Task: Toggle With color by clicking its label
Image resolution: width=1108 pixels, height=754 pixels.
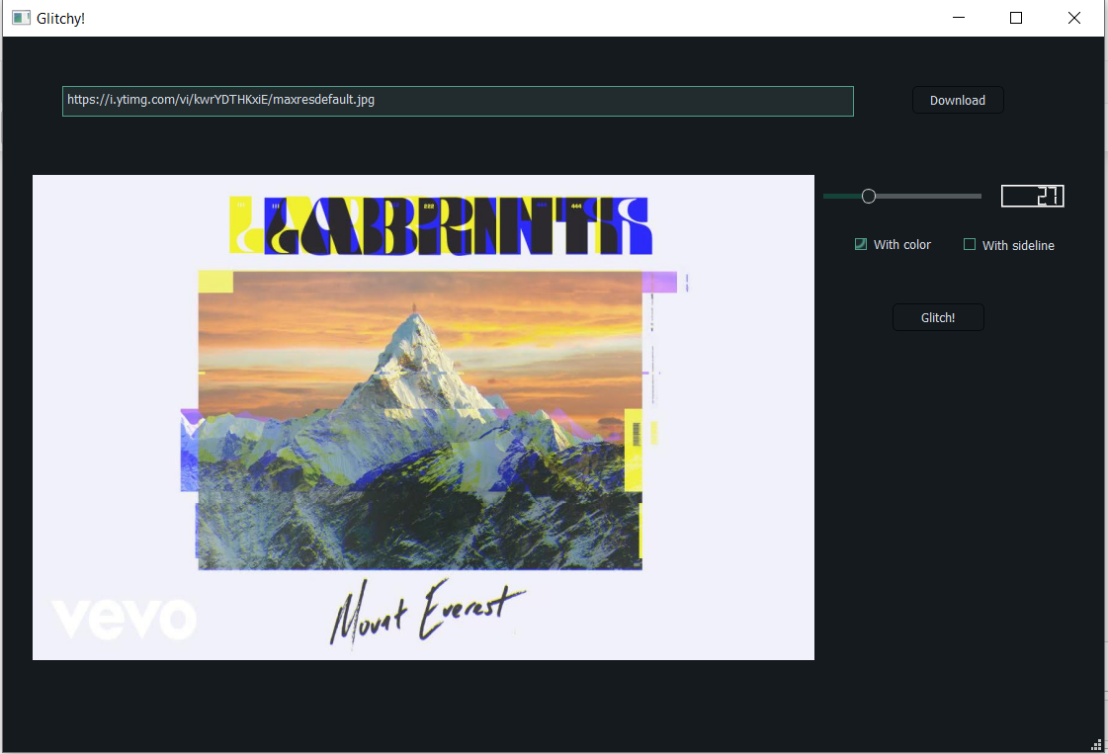Action: pos(901,244)
